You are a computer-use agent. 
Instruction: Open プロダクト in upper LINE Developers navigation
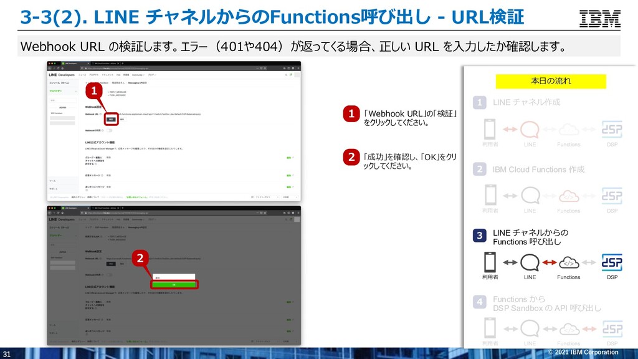94,75
